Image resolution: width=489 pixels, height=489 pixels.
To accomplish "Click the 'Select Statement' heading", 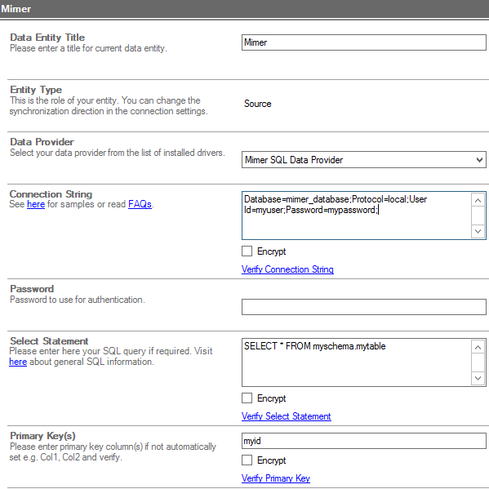I will 49,341.
